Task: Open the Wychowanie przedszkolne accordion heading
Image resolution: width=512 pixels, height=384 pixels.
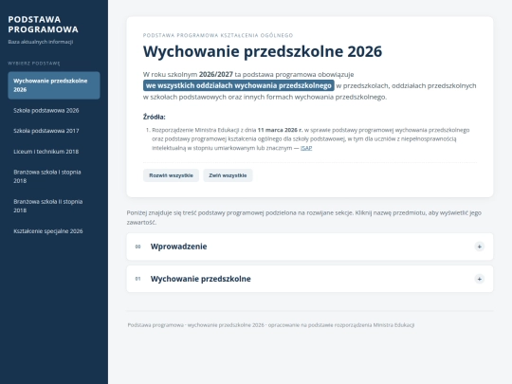Action: pos(200,279)
